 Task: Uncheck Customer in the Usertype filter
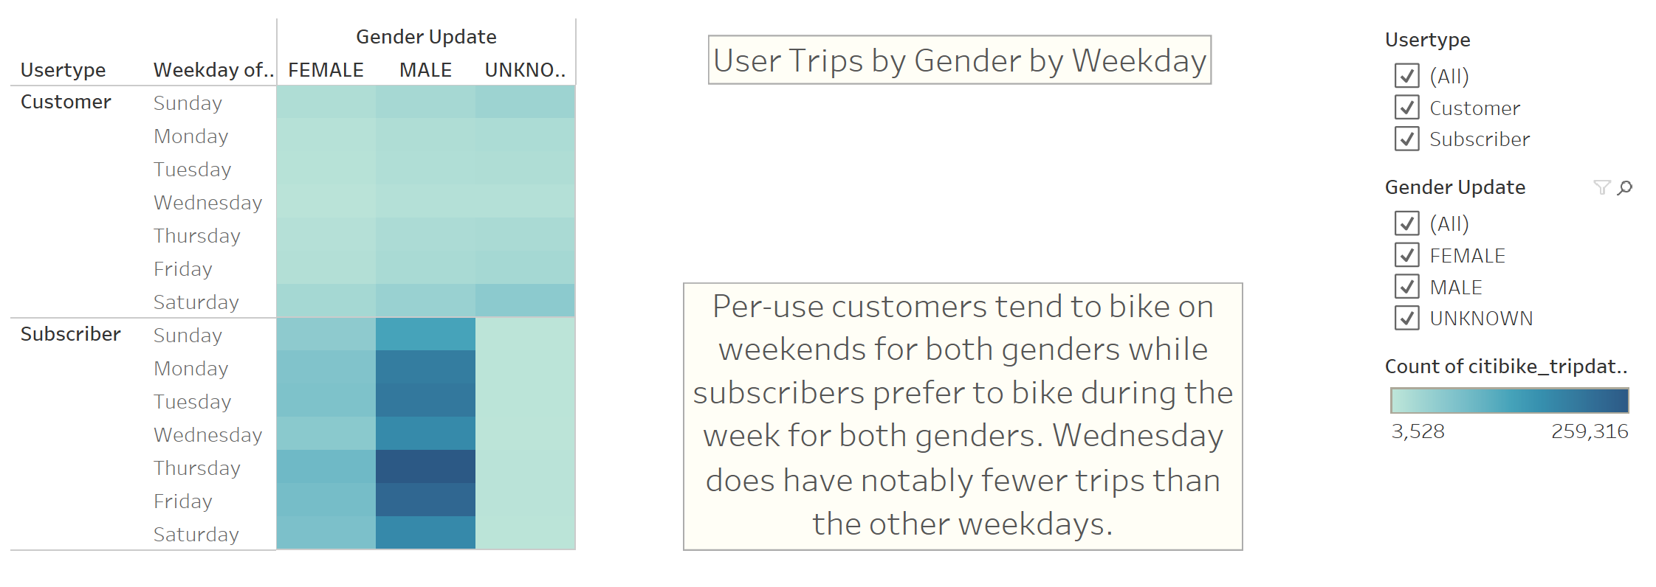pyautogui.click(x=1406, y=108)
